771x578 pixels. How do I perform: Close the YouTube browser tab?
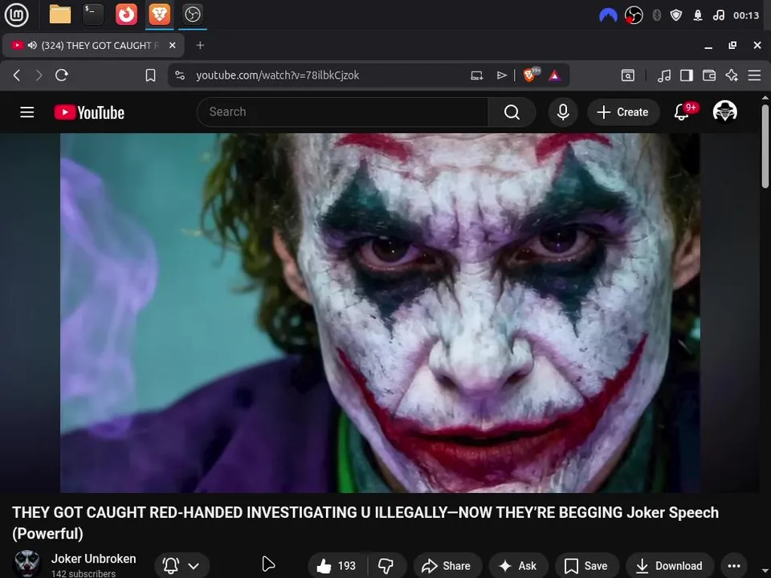172,45
